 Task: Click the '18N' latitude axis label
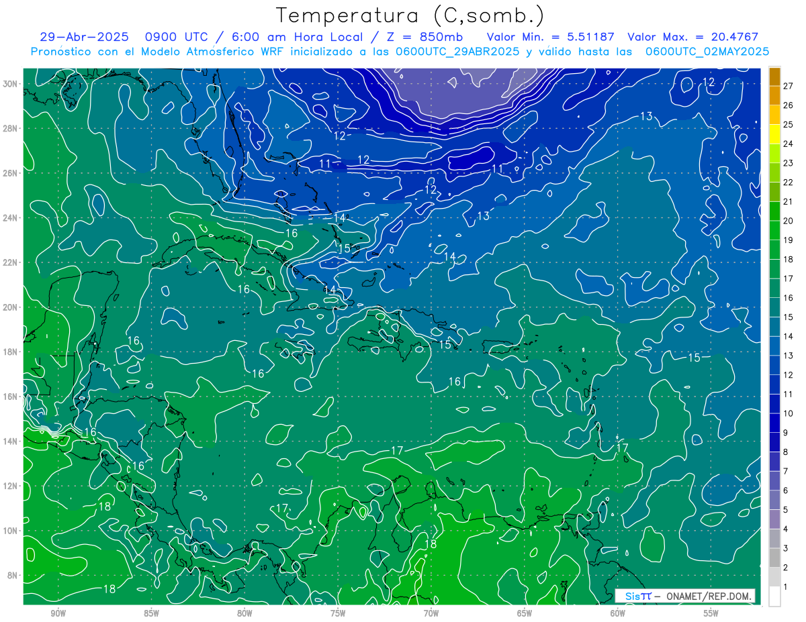[10, 352]
